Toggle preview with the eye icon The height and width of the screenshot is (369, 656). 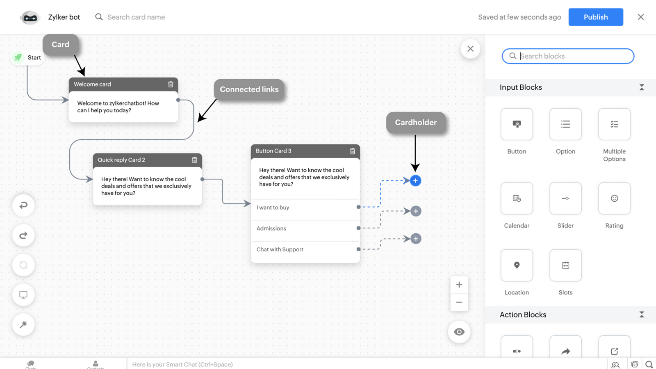(x=459, y=332)
